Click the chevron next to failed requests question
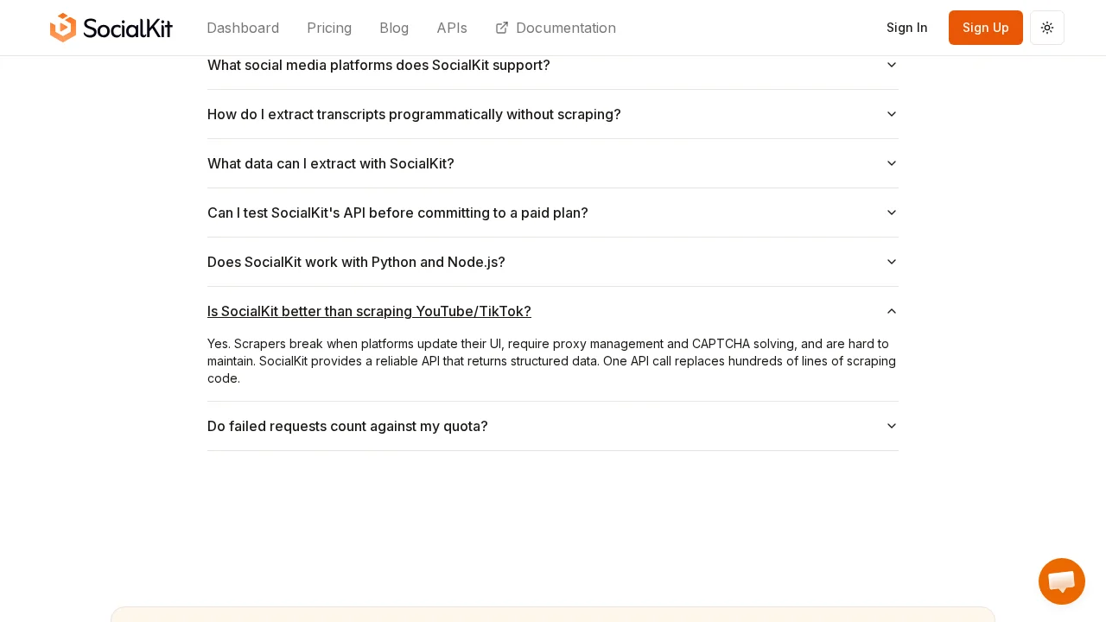 pos(892,426)
